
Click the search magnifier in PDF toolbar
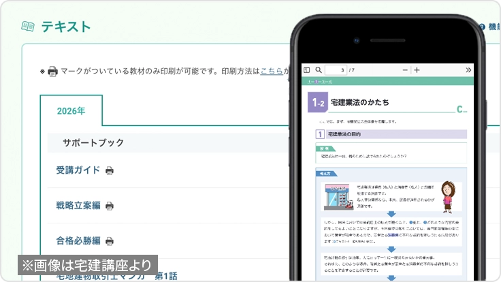pyautogui.click(x=319, y=69)
